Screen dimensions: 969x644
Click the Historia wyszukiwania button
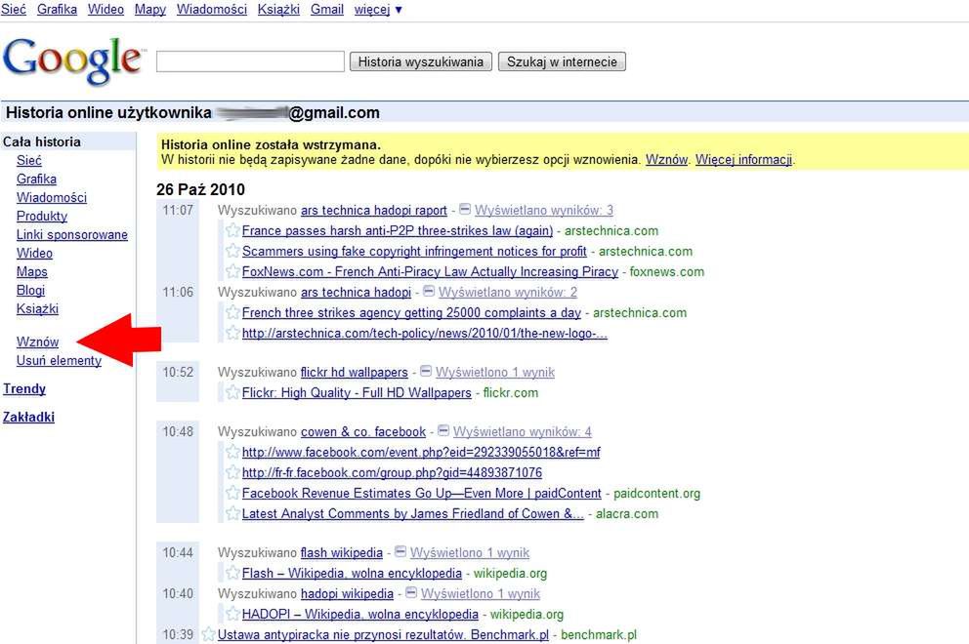(x=421, y=61)
